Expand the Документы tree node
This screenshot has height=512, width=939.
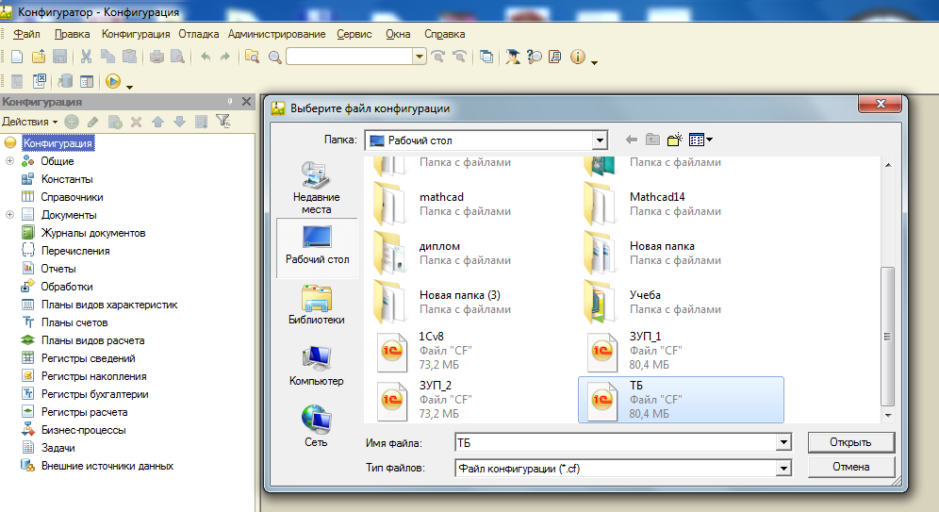pos(9,215)
